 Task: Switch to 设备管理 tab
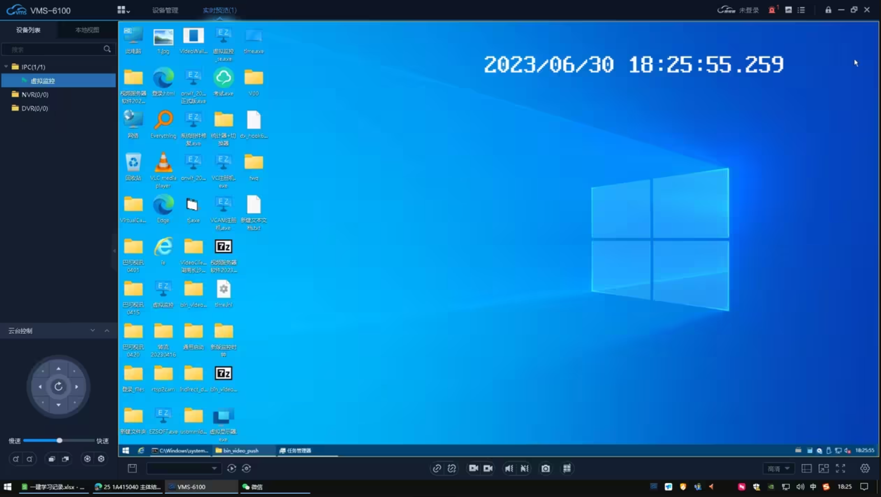point(165,10)
